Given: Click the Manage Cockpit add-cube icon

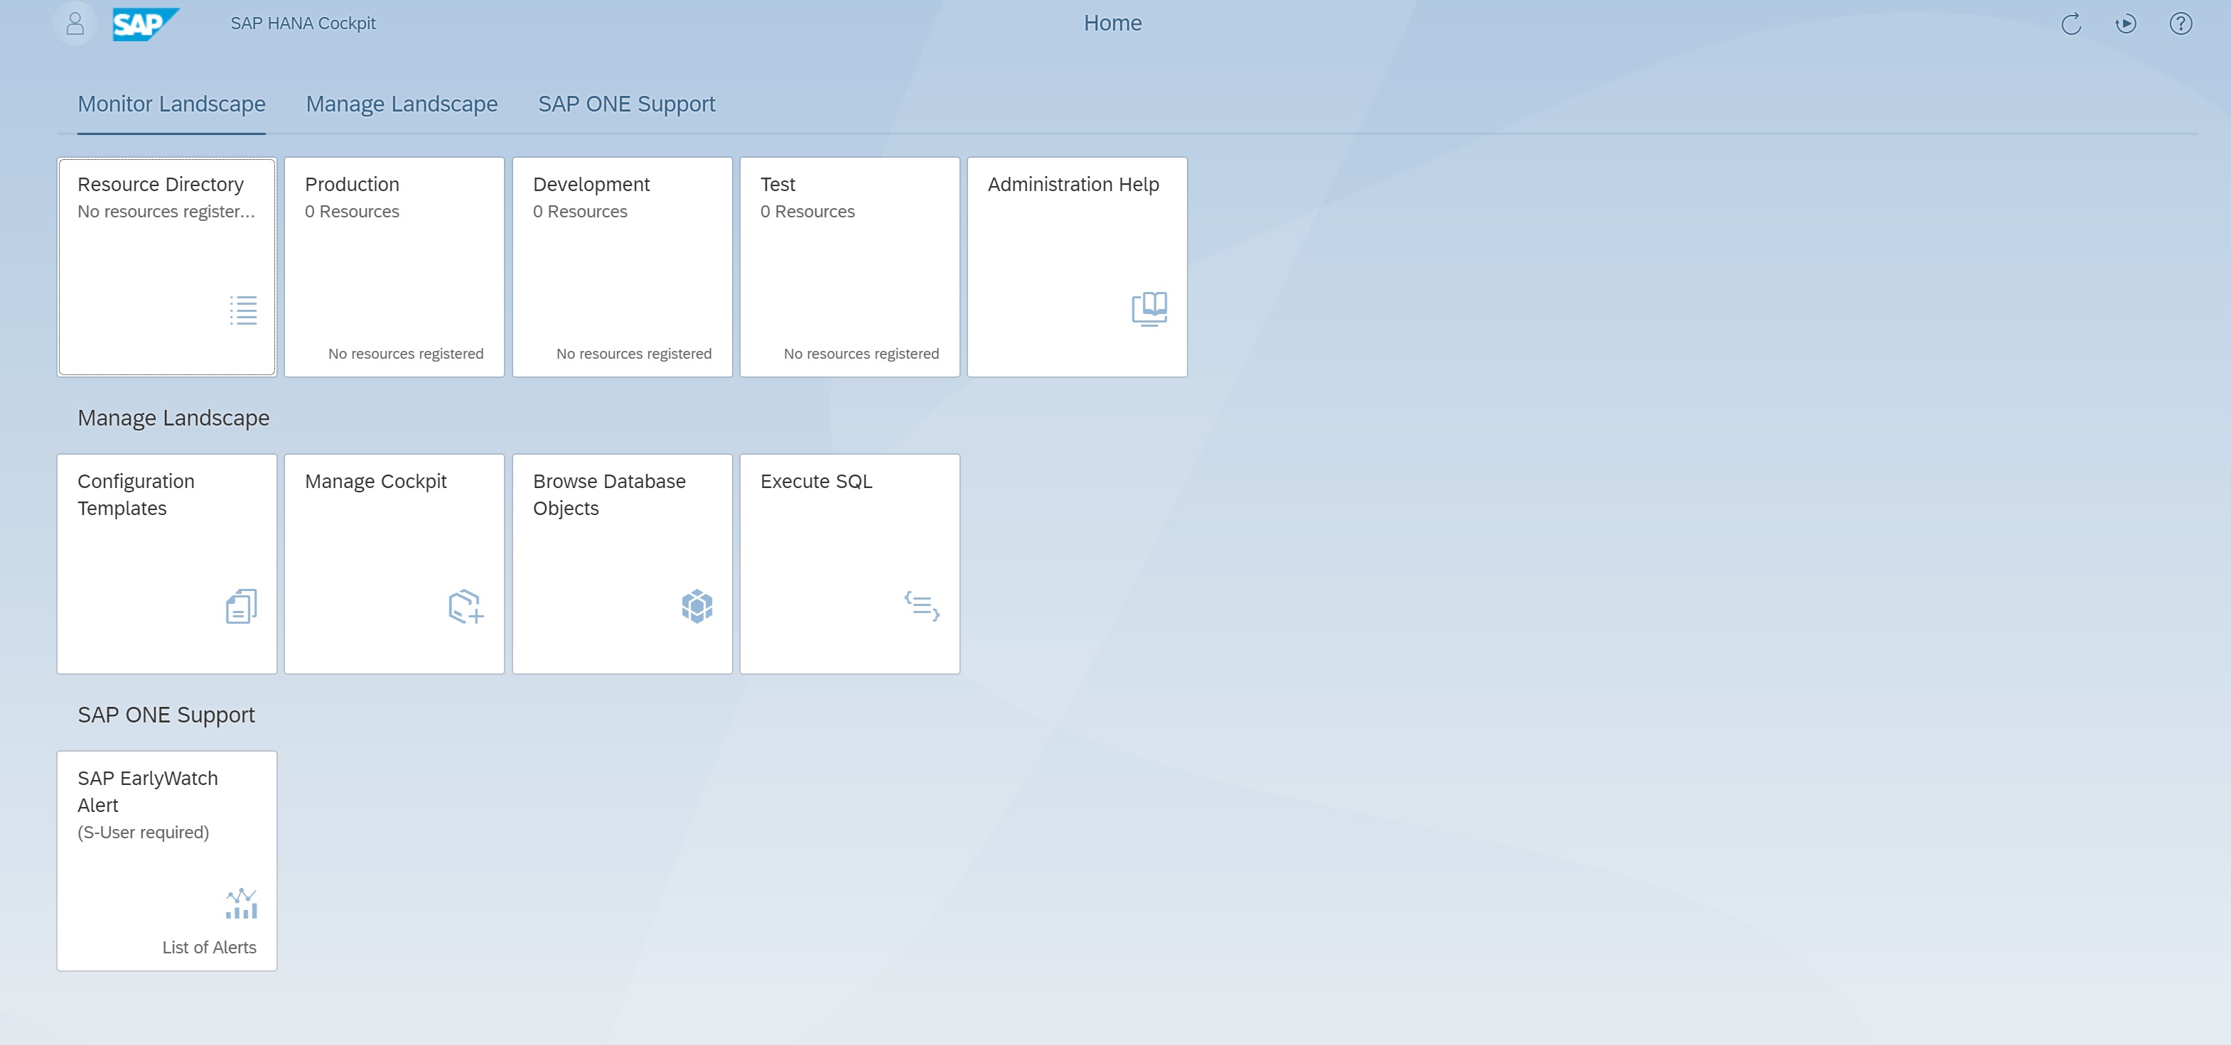Looking at the screenshot, I should pos(466,606).
